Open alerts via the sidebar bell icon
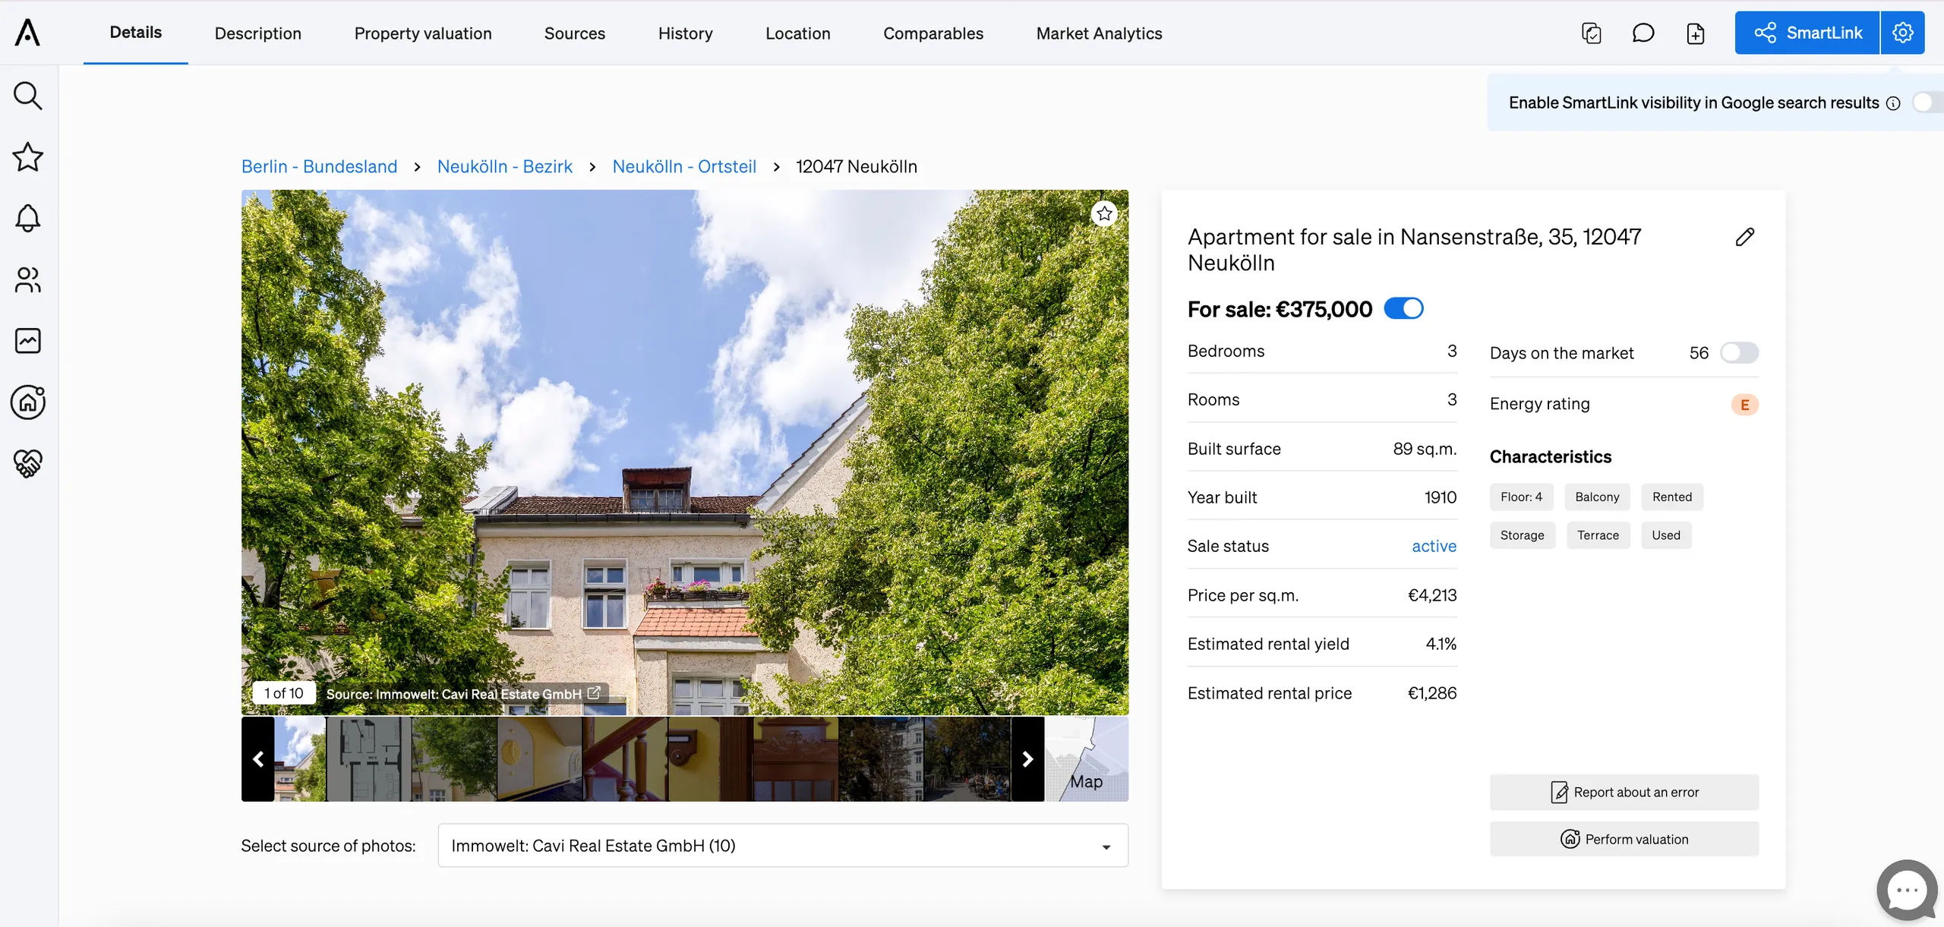 pyautogui.click(x=28, y=219)
